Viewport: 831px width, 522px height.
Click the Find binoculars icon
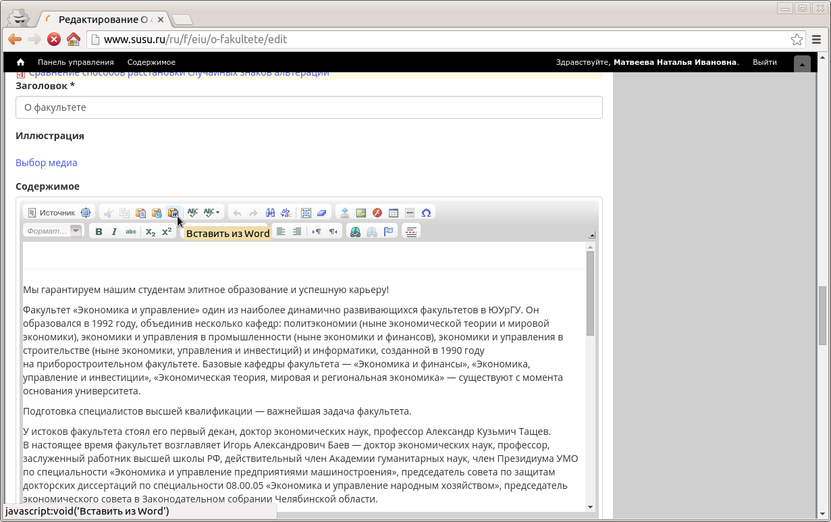270,213
